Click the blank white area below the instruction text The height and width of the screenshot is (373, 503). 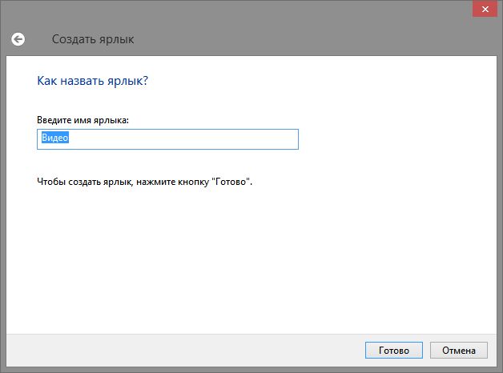[240, 256]
